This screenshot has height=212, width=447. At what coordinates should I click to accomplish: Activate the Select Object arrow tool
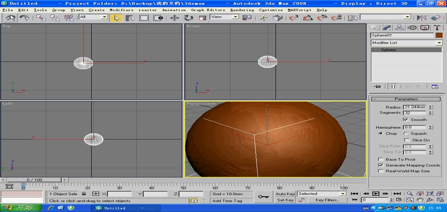click(x=117, y=17)
